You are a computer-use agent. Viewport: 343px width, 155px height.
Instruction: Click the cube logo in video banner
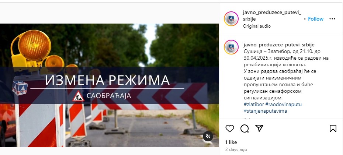point(20,88)
